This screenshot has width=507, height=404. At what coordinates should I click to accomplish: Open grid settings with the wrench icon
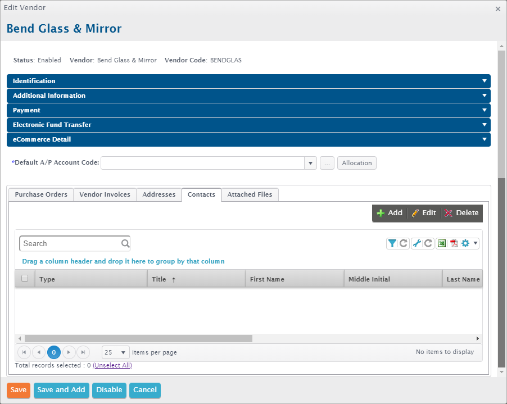pyautogui.click(x=417, y=243)
